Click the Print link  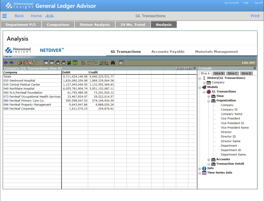pos(255,16)
